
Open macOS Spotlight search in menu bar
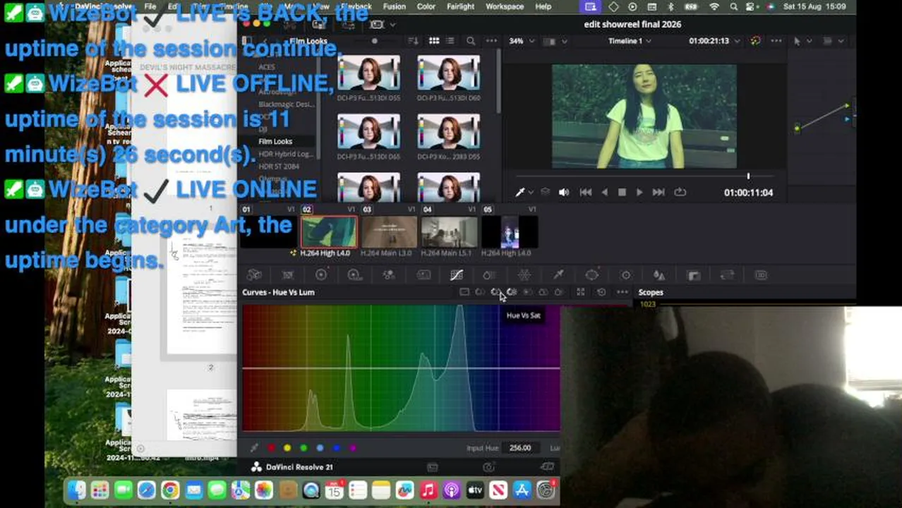coord(734,6)
